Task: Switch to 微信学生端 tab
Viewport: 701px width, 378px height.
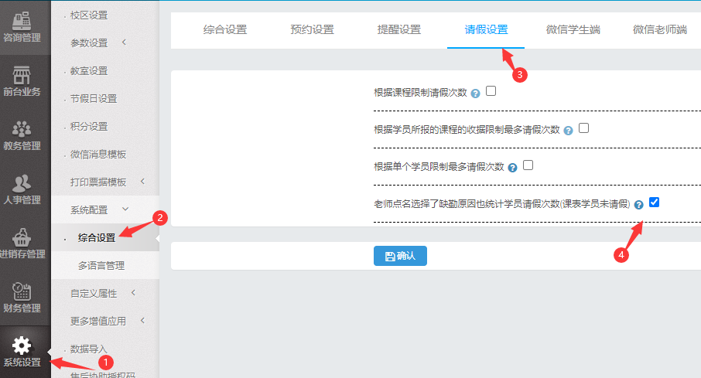Action: (x=573, y=30)
